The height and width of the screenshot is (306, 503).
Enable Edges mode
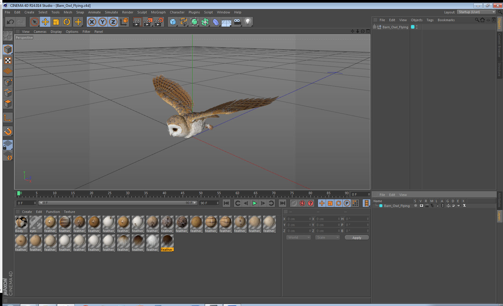(8, 93)
